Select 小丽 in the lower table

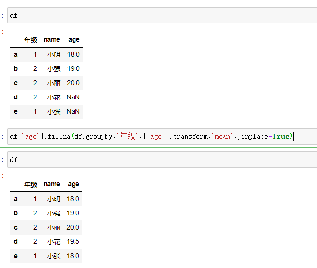coord(54,228)
